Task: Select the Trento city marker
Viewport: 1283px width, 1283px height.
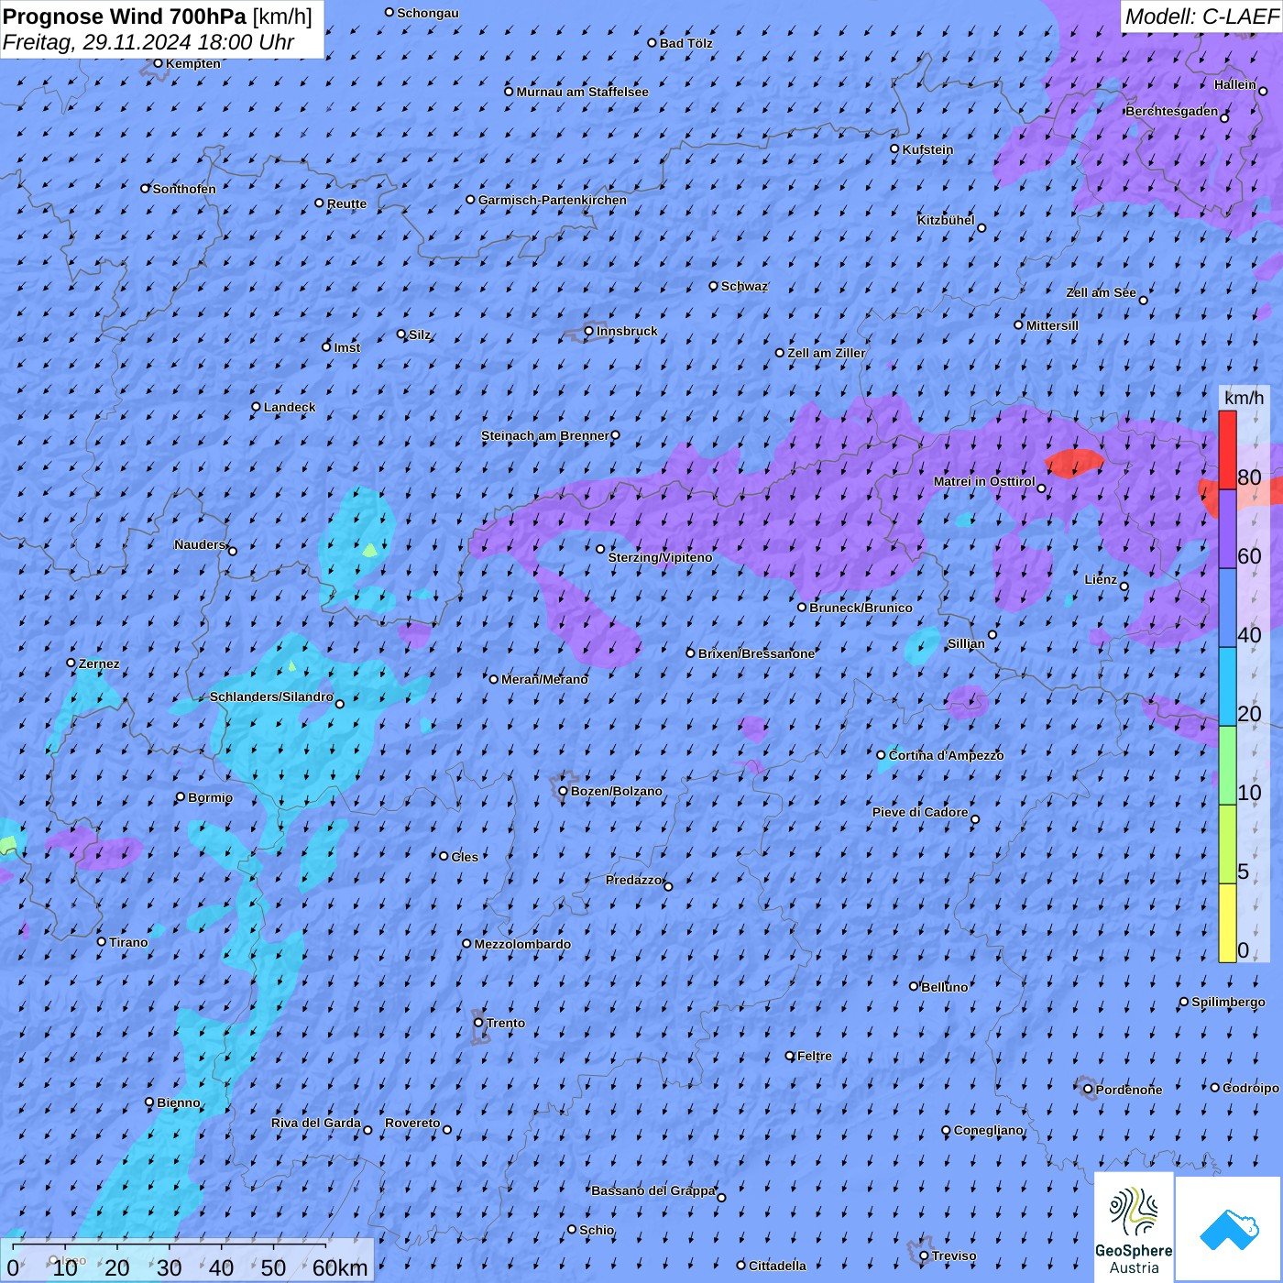Action: pyautogui.click(x=478, y=1023)
